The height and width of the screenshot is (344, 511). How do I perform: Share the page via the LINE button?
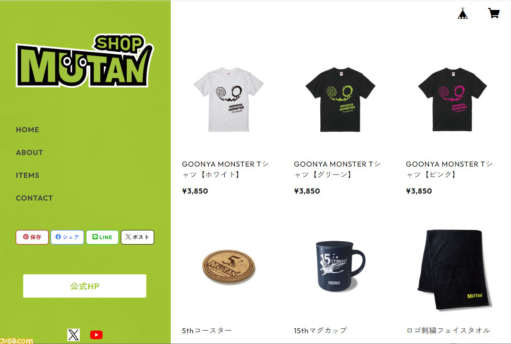pyautogui.click(x=102, y=237)
